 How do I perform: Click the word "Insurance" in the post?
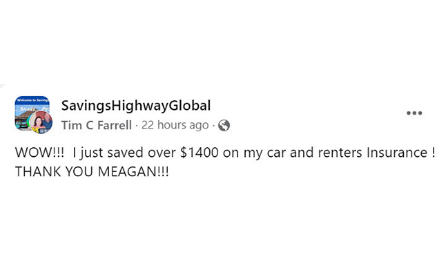pos(397,153)
